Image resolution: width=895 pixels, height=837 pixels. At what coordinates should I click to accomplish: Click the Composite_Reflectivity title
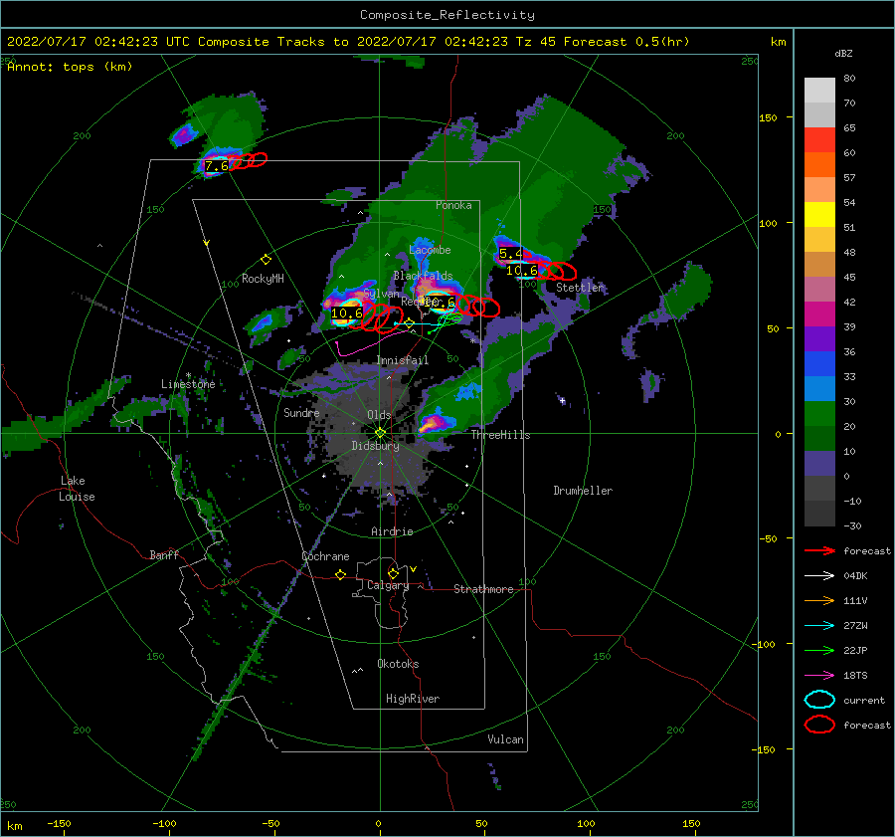(x=447, y=15)
